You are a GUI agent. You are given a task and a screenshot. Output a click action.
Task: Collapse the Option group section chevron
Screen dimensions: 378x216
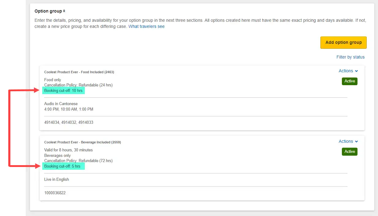click(64, 11)
